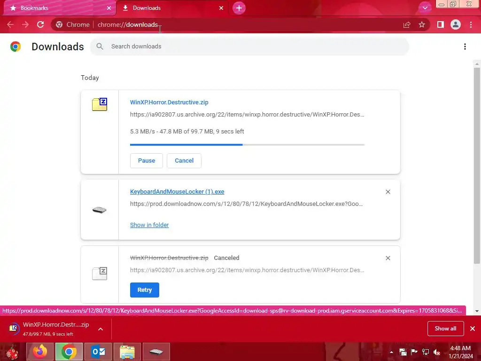The image size is (481, 361).
Task: Click the KeyboardAndMouseLocker keyboard file icon
Action: tap(100, 210)
